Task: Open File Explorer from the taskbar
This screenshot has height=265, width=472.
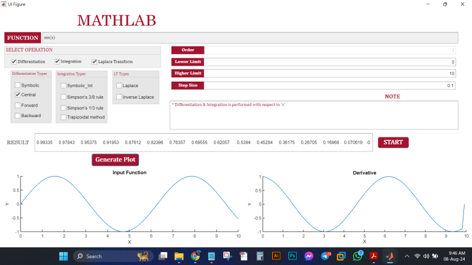Action: (x=179, y=256)
